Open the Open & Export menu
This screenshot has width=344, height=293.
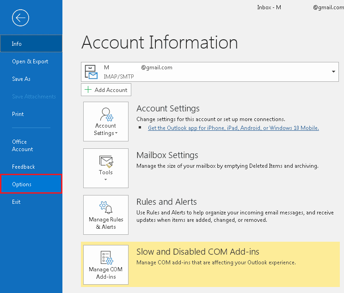click(30, 61)
